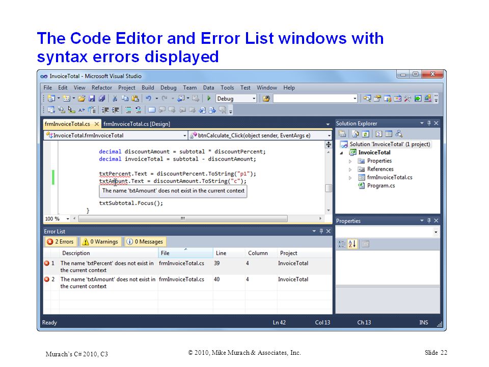Click the New Project toolbar icon

click(51, 98)
